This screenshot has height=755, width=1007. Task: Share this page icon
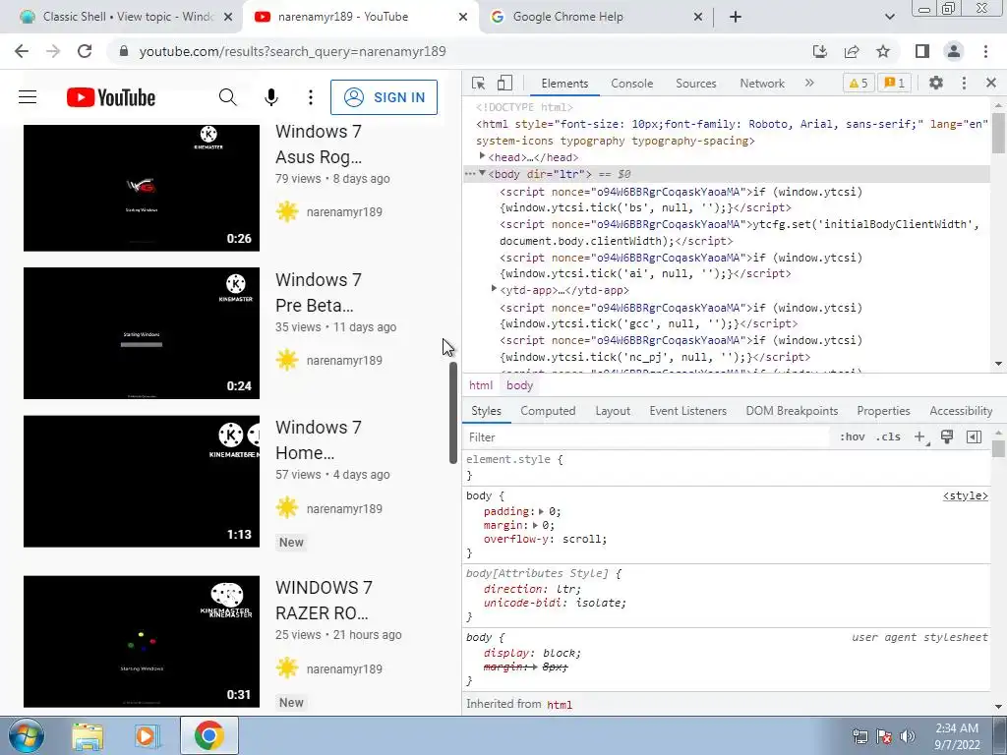(852, 51)
